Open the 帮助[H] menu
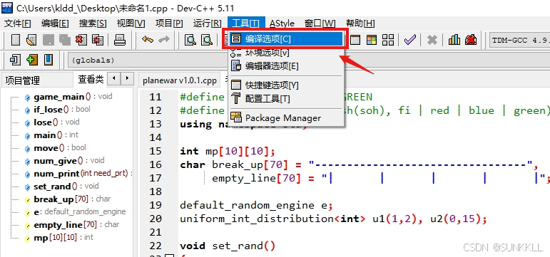This screenshot has width=550, height=257. pyautogui.click(x=360, y=23)
